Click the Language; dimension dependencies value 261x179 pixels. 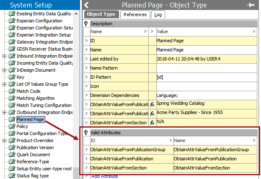[167, 95]
